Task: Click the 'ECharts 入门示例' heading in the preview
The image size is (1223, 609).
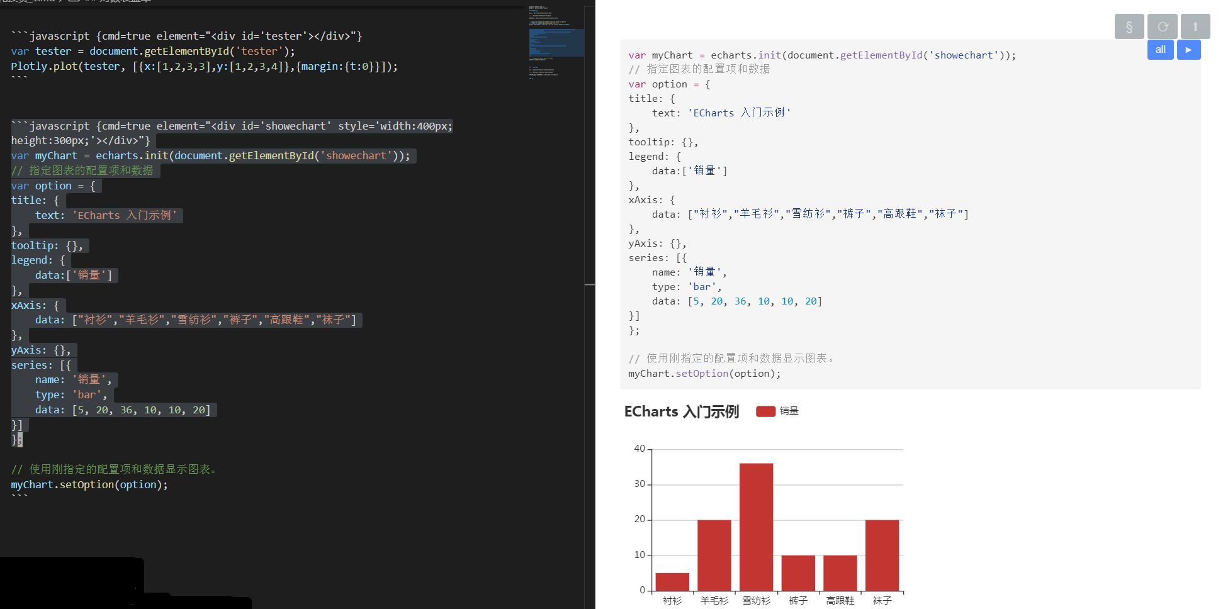Action: click(681, 411)
